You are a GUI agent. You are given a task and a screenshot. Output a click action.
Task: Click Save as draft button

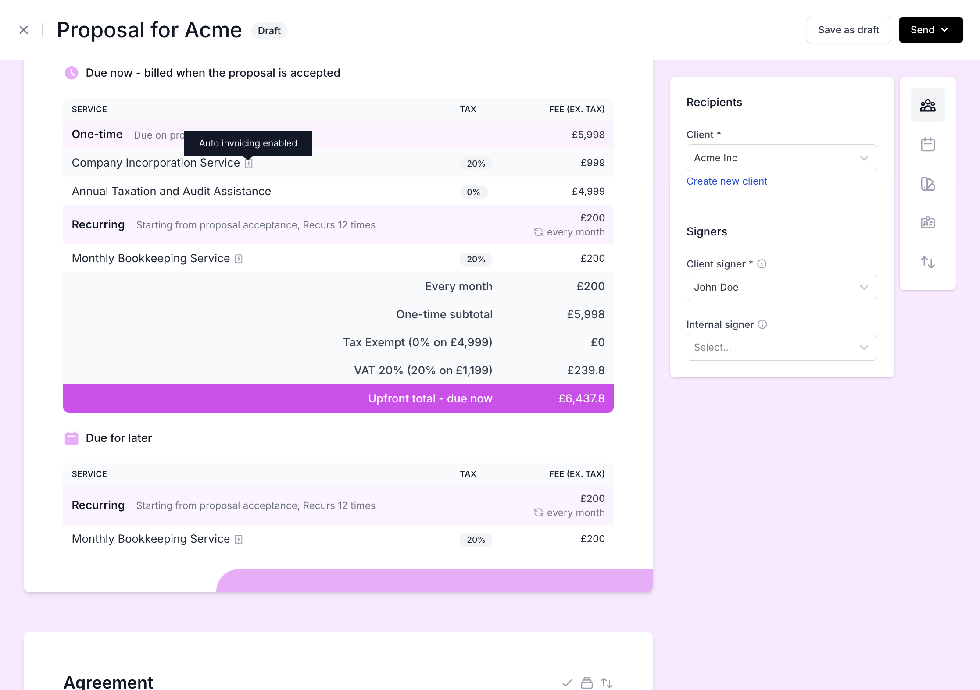click(x=848, y=30)
